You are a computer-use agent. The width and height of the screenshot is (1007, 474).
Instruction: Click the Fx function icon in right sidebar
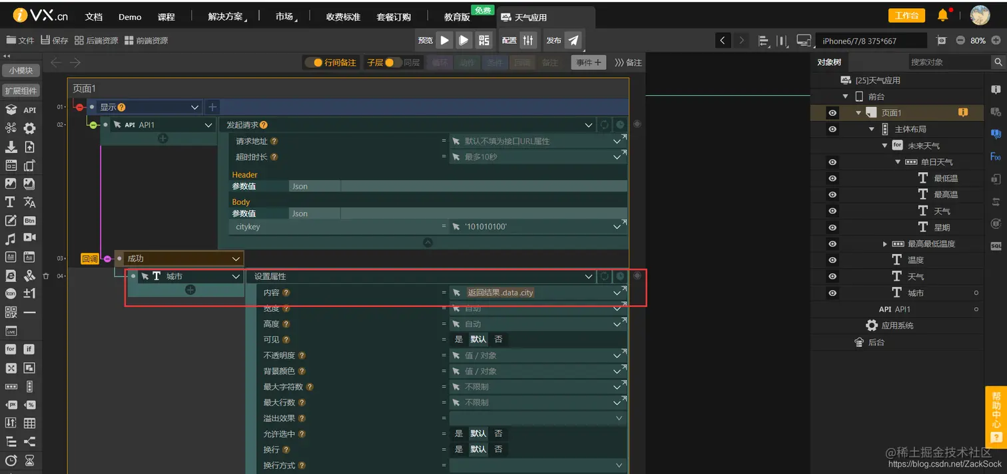coord(996,157)
